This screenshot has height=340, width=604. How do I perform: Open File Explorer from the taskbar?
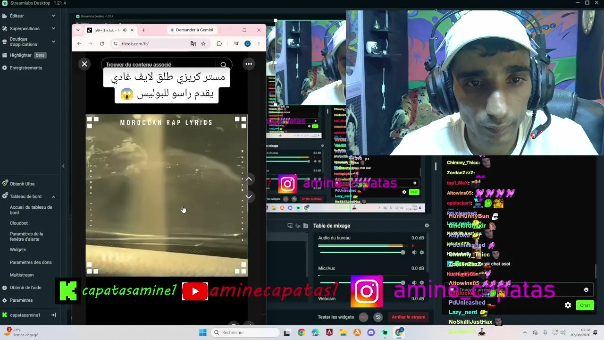pos(343,332)
